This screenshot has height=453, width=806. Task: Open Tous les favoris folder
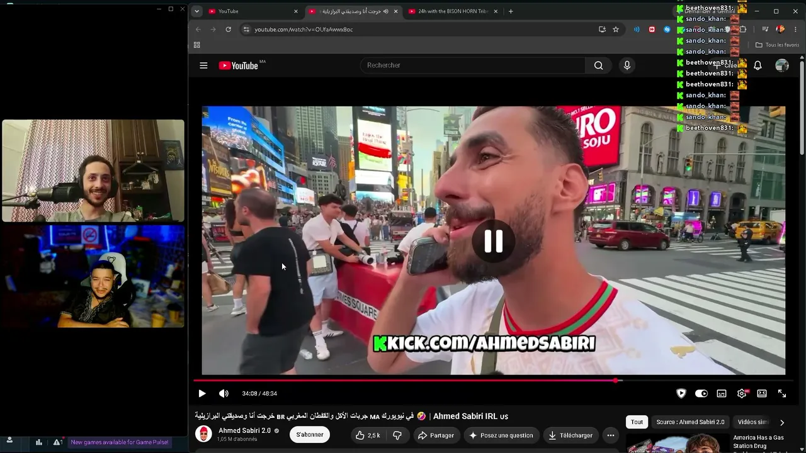pyautogui.click(x=777, y=45)
